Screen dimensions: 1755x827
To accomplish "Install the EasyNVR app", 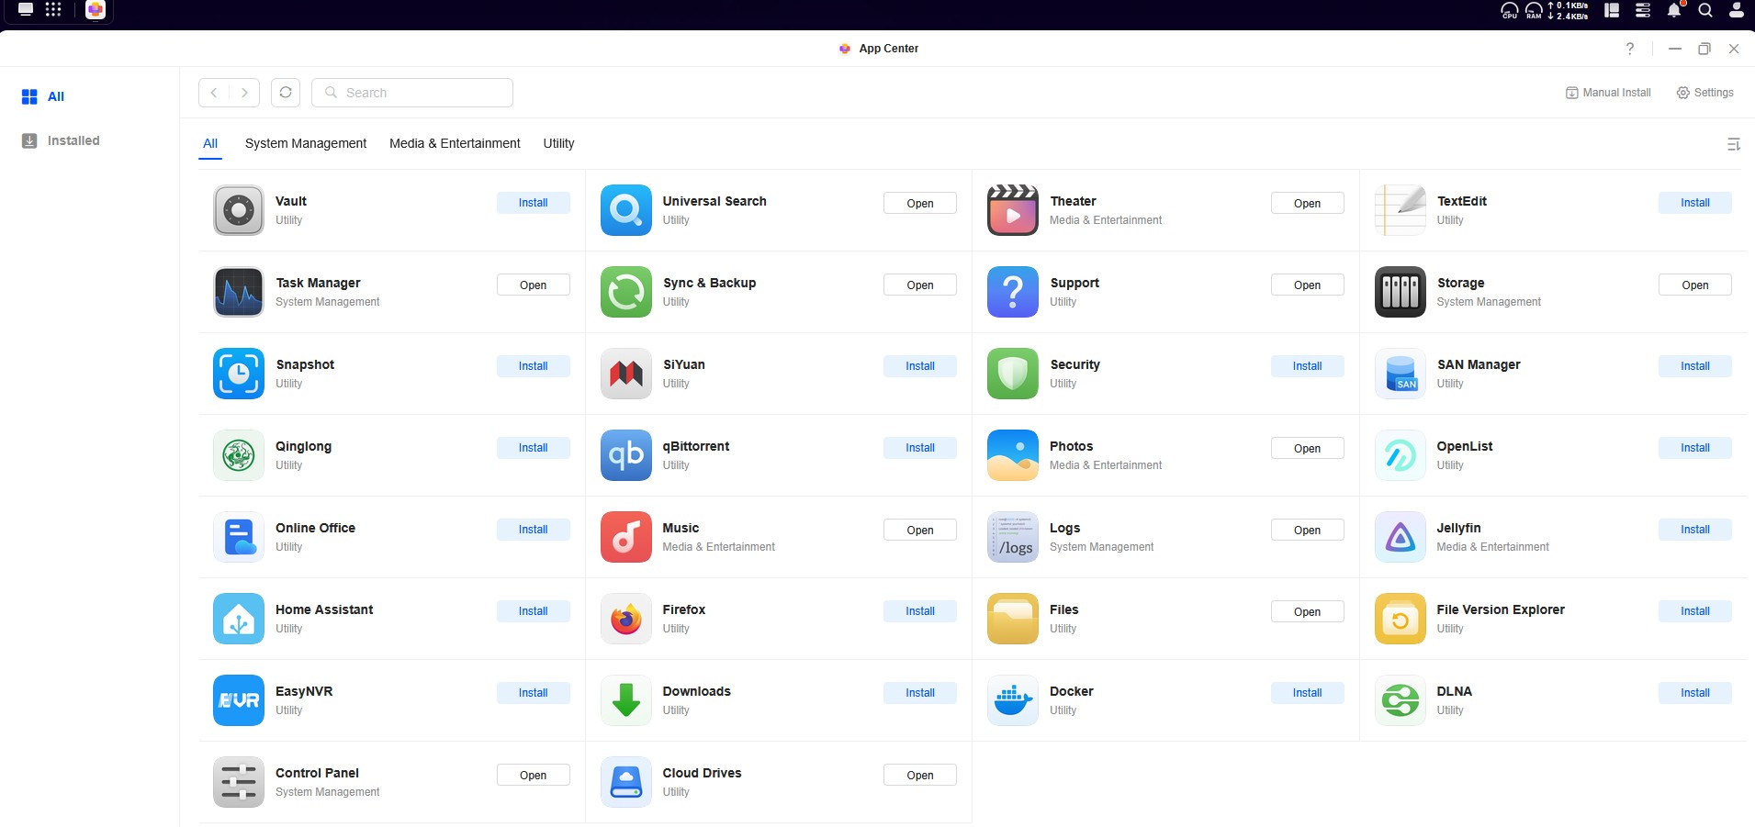I will (x=533, y=693).
